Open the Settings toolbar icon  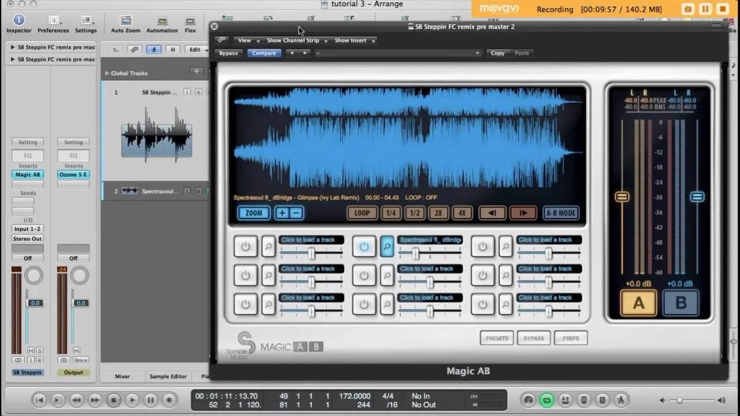pos(86,21)
